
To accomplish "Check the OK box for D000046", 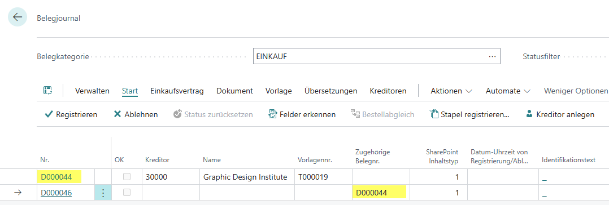I will (x=127, y=193).
